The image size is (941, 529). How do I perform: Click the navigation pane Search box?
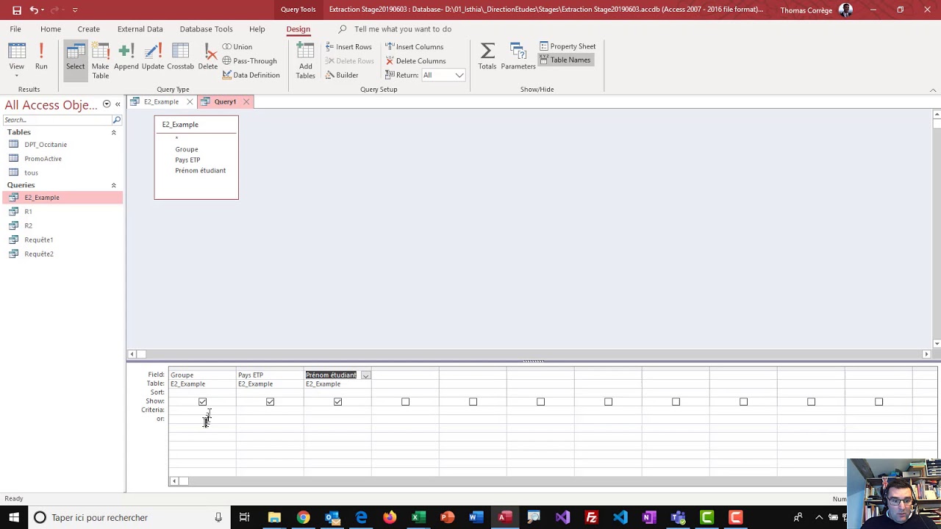point(57,120)
